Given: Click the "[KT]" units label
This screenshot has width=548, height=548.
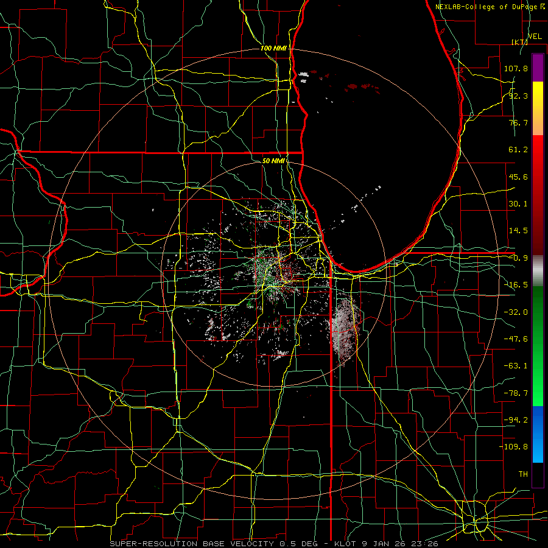Looking at the screenshot, I should (x=519, y=42).
